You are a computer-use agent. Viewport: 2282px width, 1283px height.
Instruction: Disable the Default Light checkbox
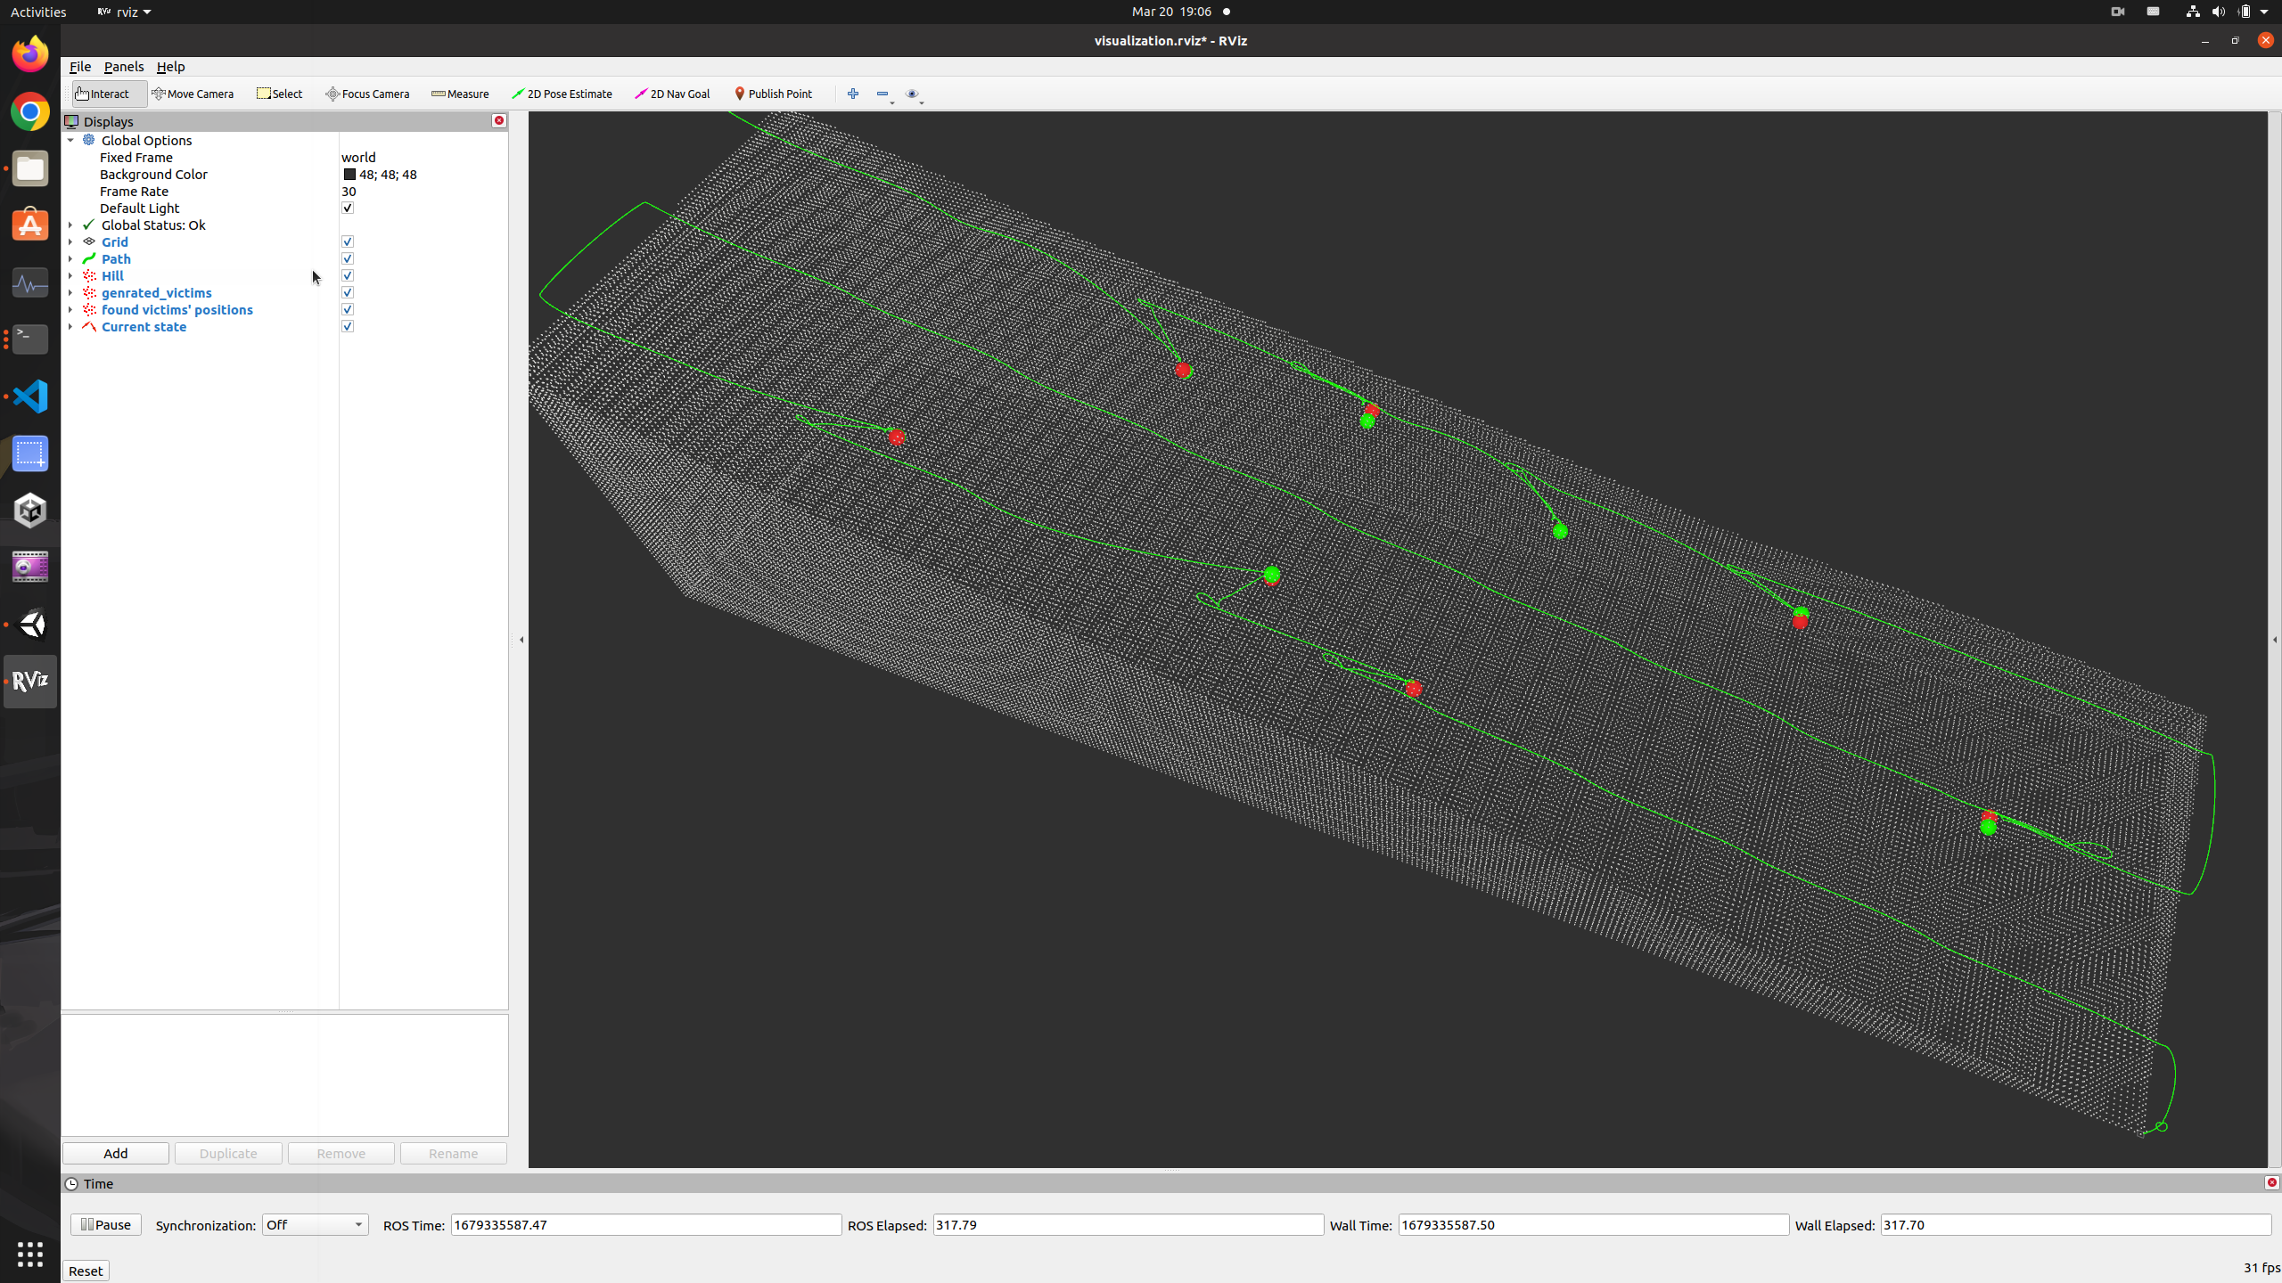[348, 208]
